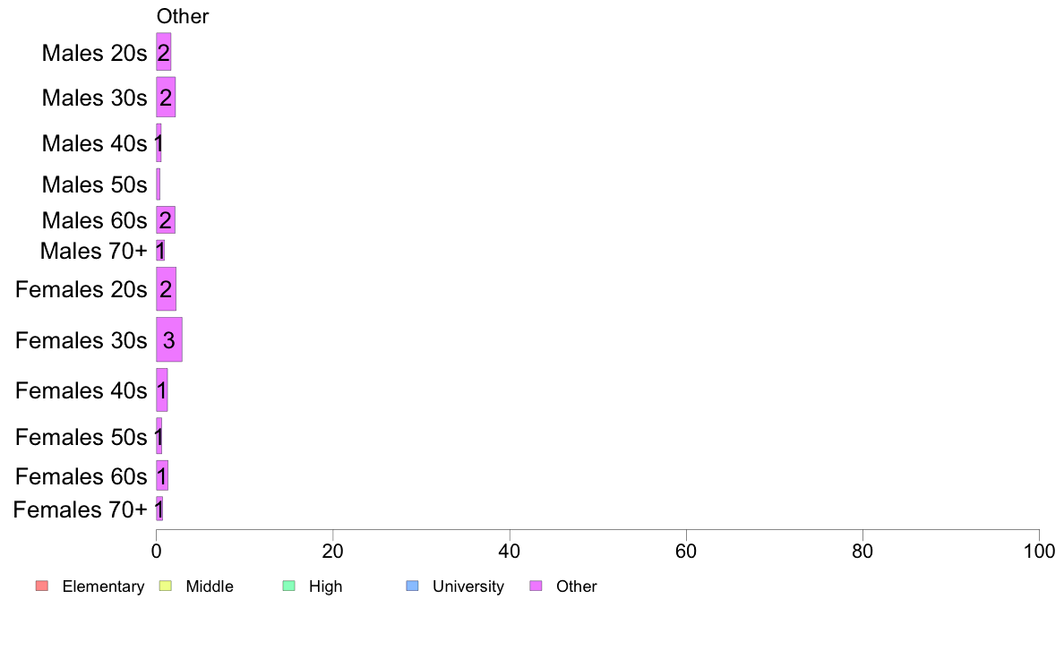This screenshot has width=1064, height=659.
Task: Click the Females 60s bar
Action: (162, 475)
